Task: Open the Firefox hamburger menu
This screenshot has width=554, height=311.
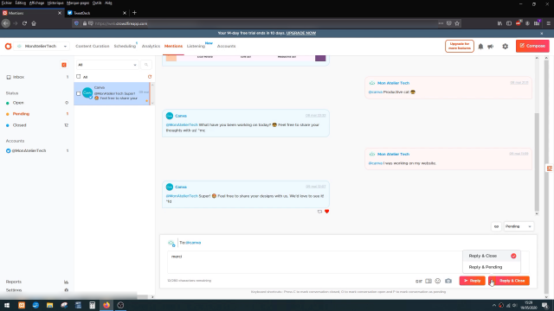Action: point(548,23)
